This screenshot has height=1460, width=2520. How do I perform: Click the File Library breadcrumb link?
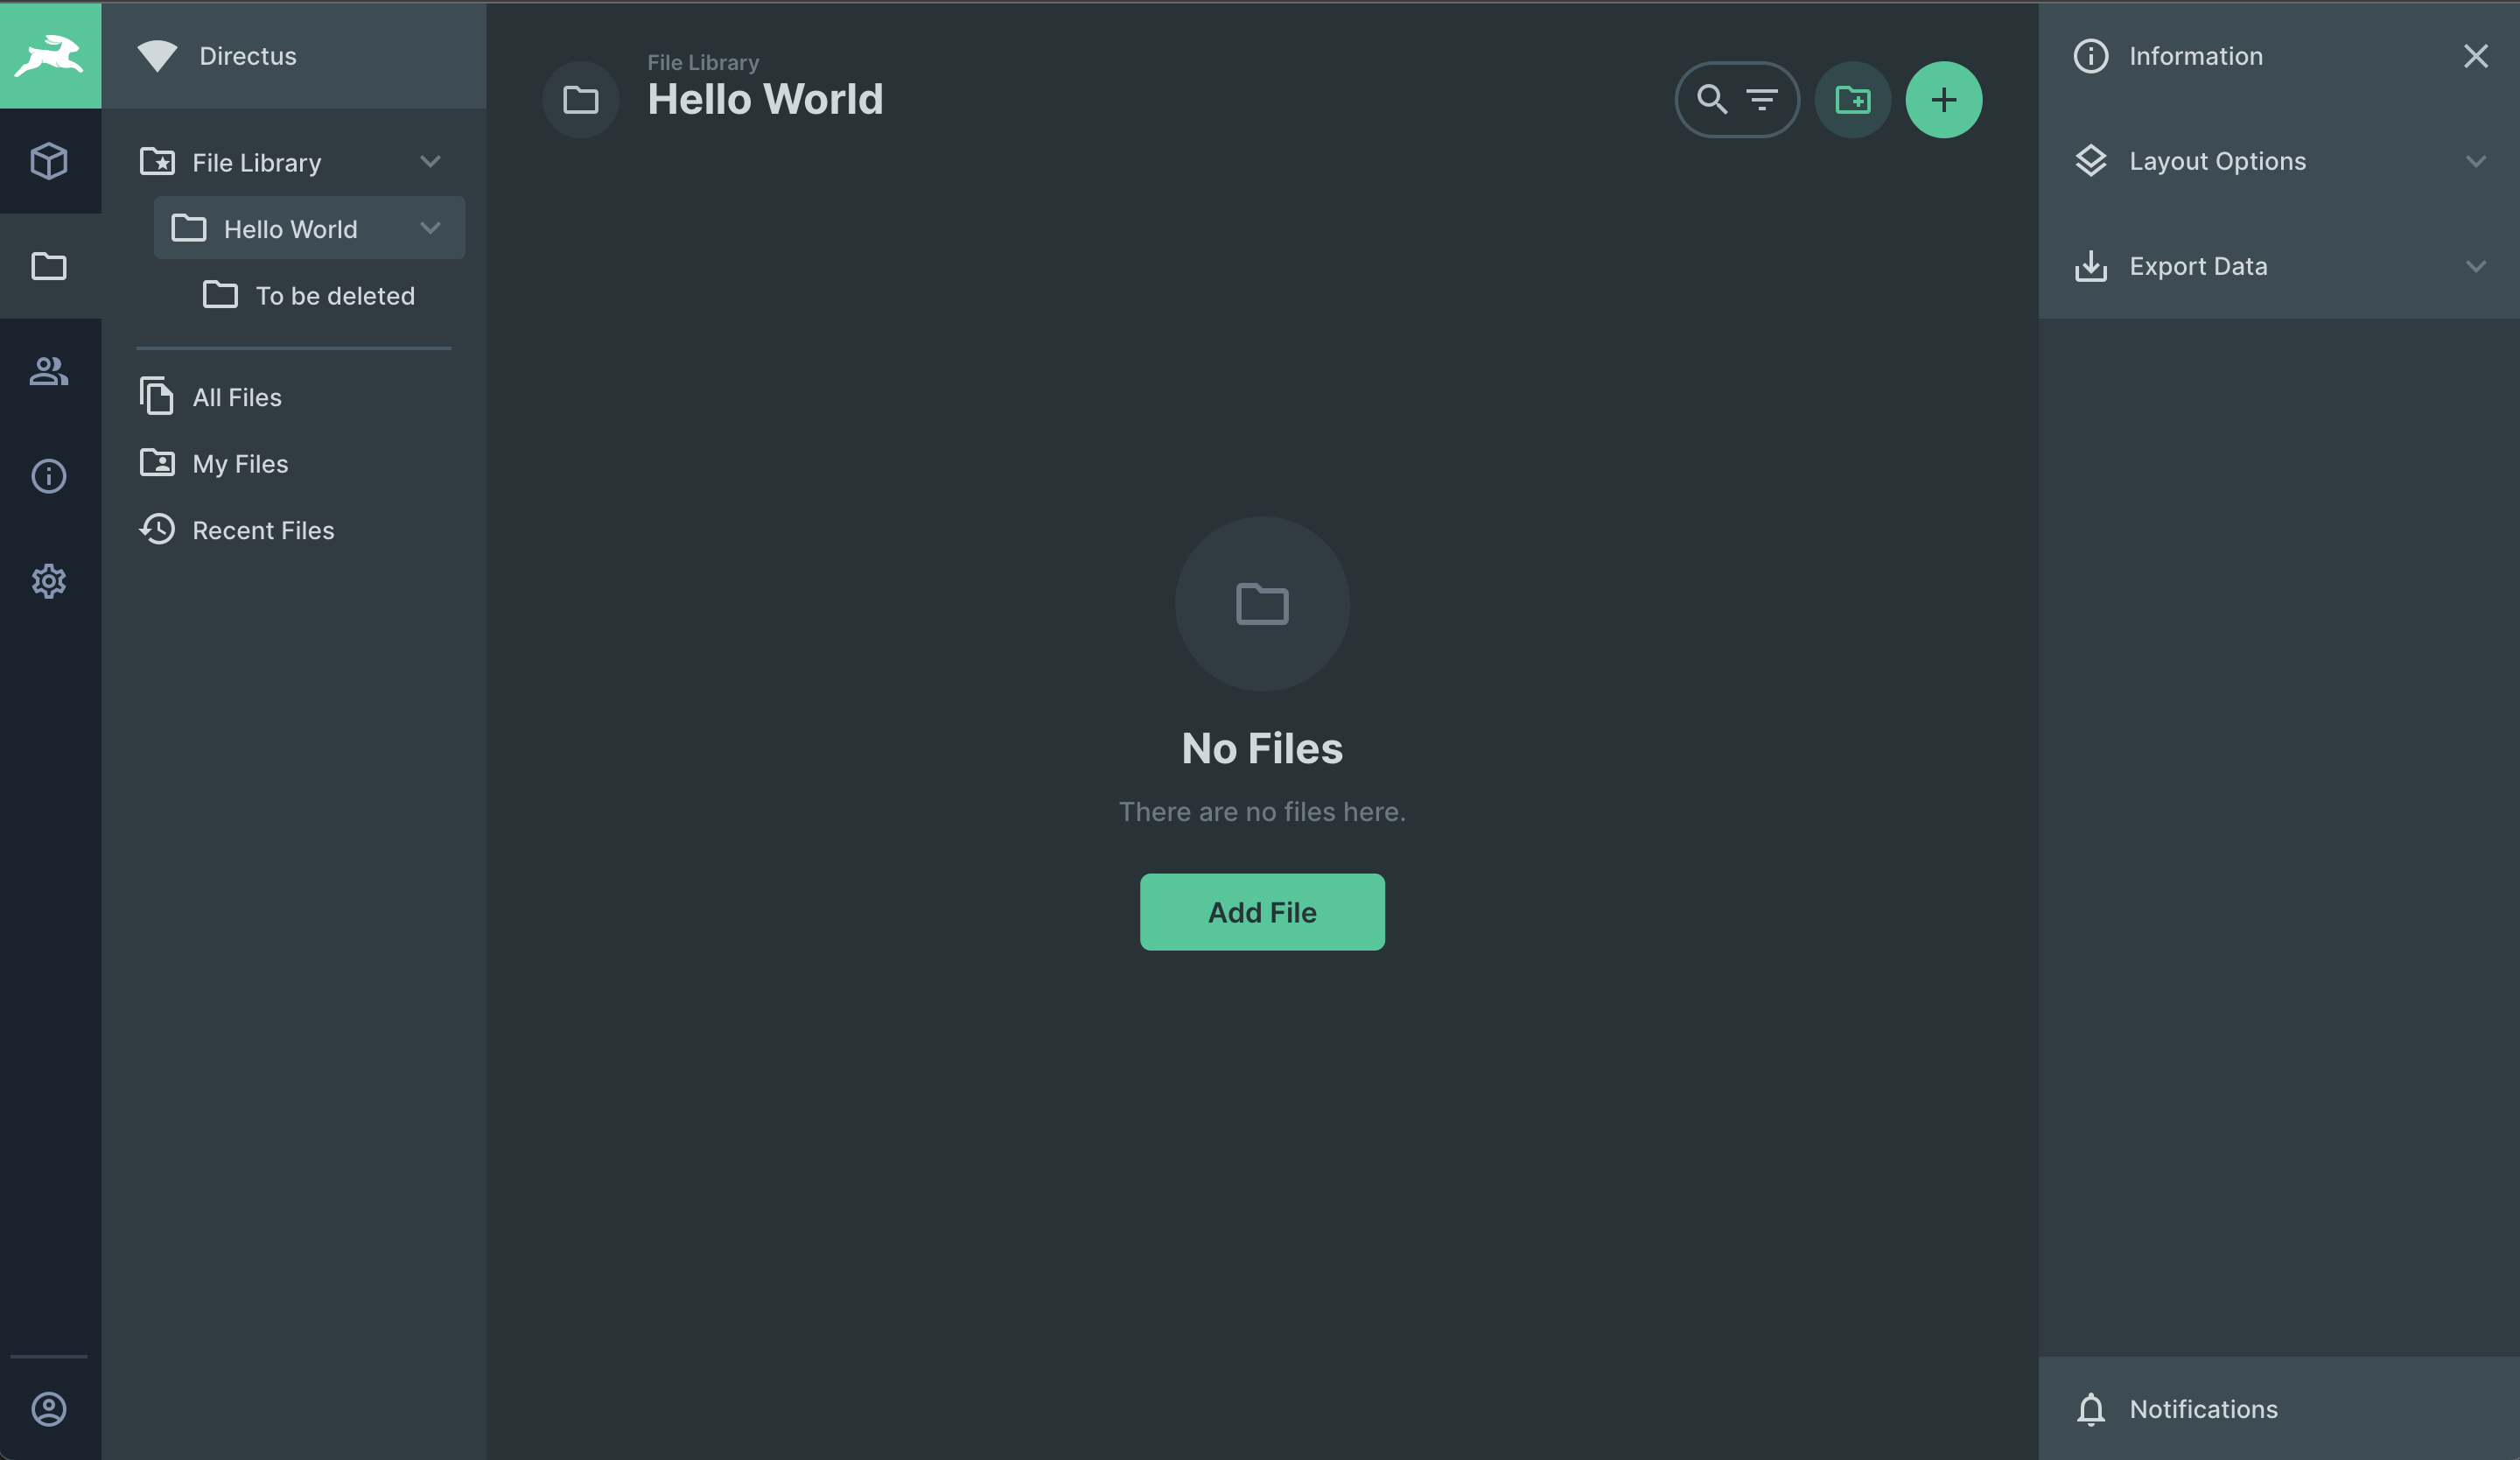point(703,63)
